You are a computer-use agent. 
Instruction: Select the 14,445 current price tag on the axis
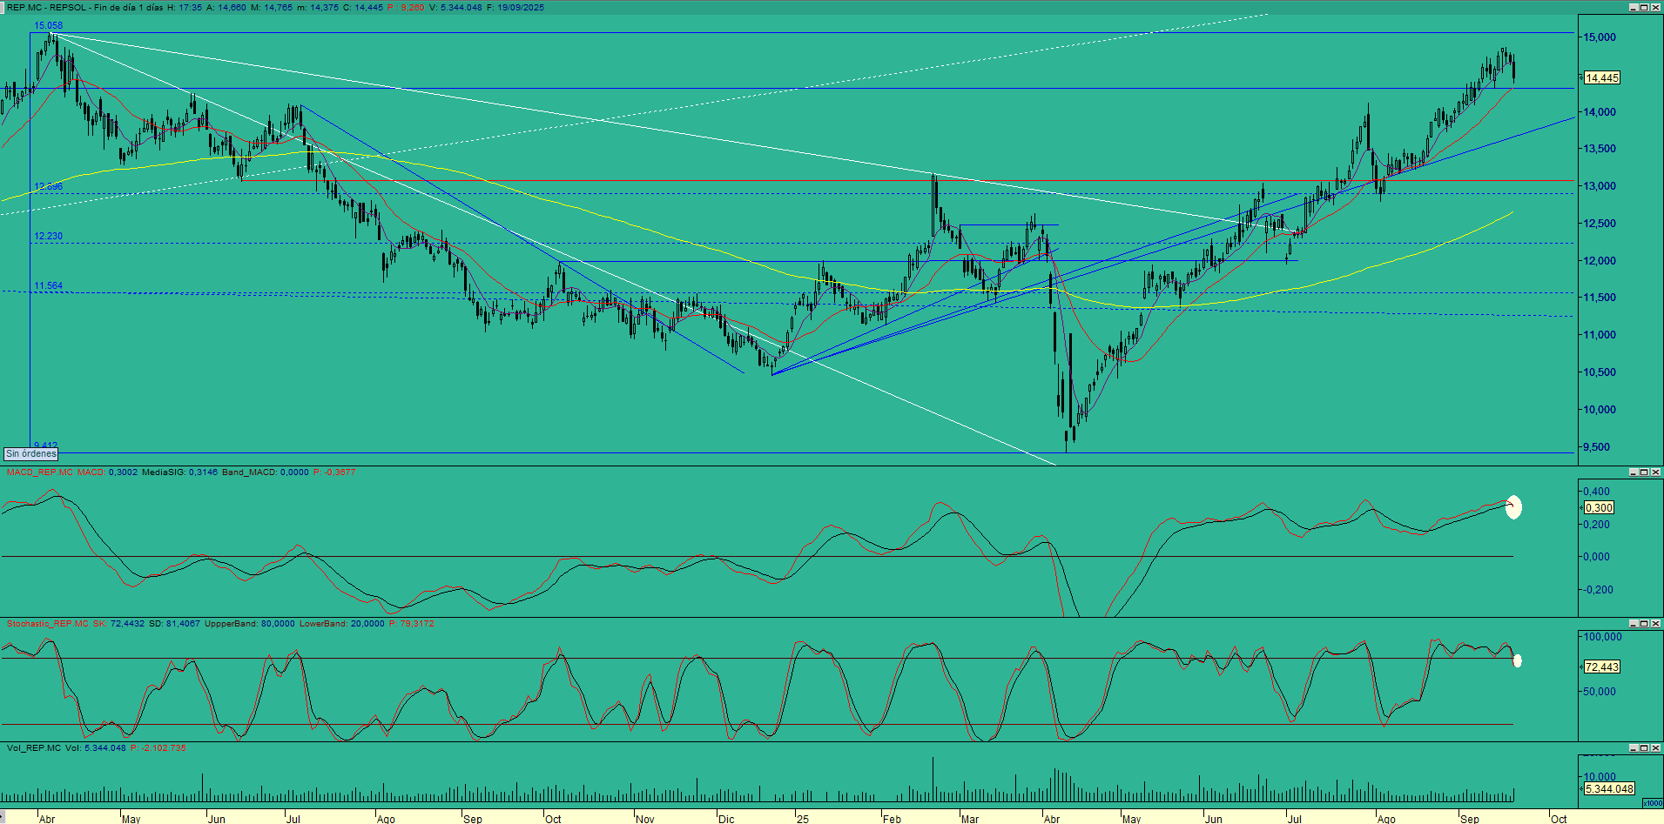tap(1602, 78)
